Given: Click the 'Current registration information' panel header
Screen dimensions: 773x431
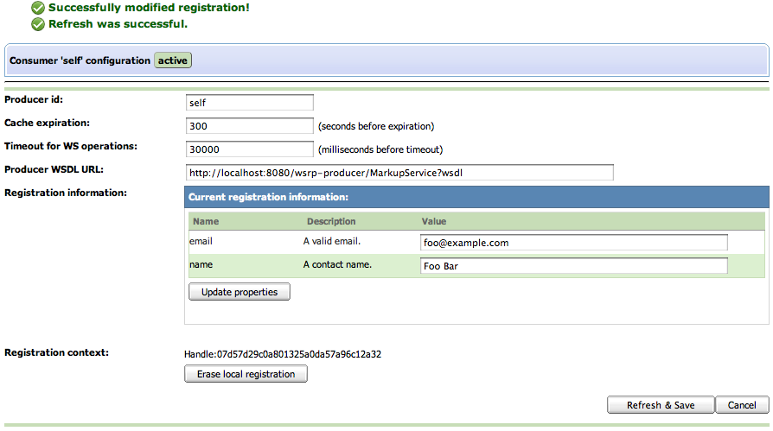Looking at the screenshot, I should click(x=268, y=198).
